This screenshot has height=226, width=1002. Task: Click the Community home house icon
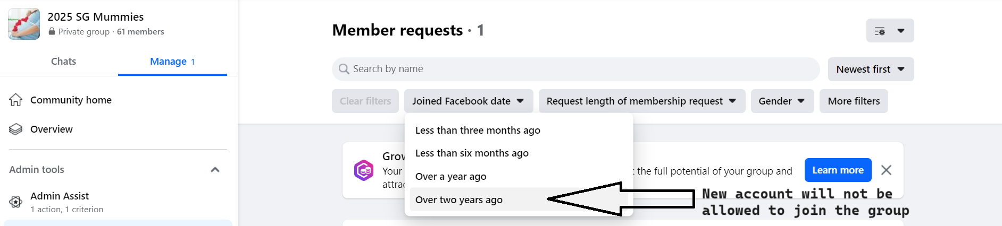point(16,100)
